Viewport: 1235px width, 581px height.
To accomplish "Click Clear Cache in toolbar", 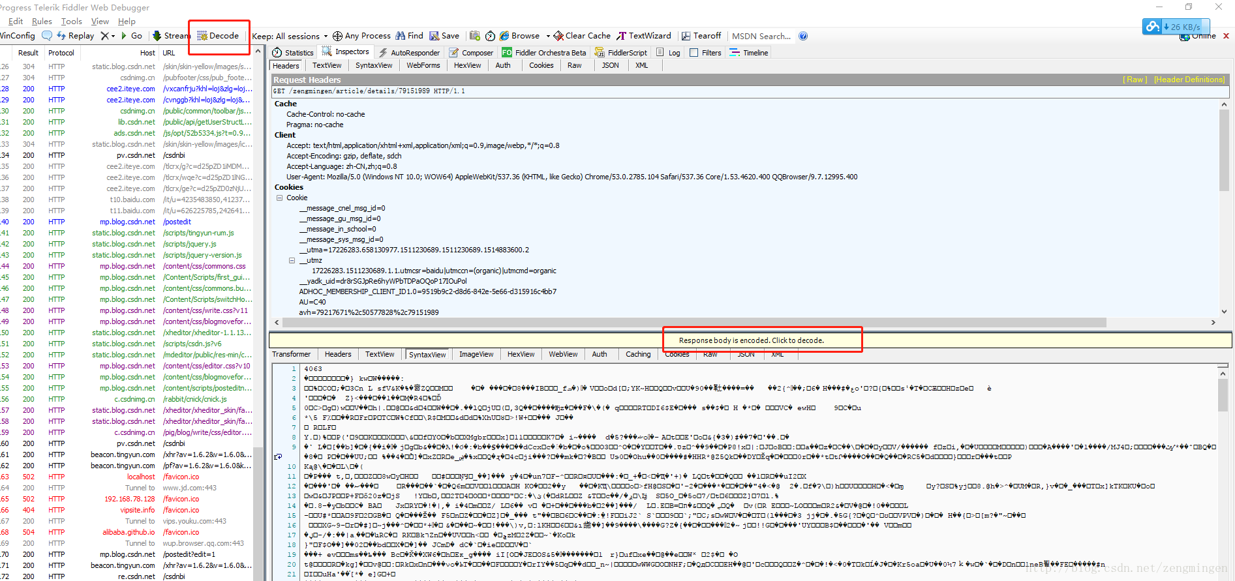I will [x=582, y=36].
